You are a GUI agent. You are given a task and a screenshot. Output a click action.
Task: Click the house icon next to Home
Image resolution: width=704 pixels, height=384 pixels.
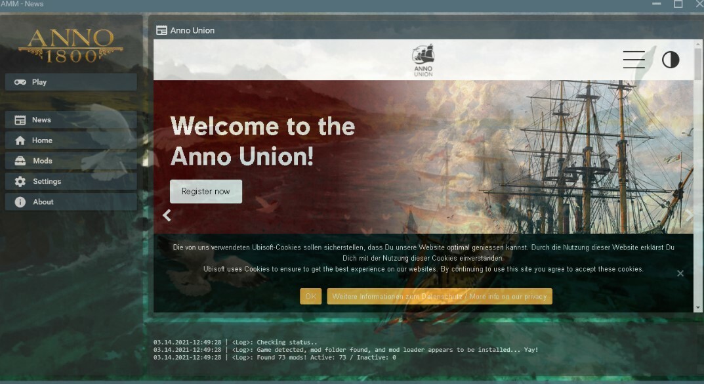(x=20, y=140)
